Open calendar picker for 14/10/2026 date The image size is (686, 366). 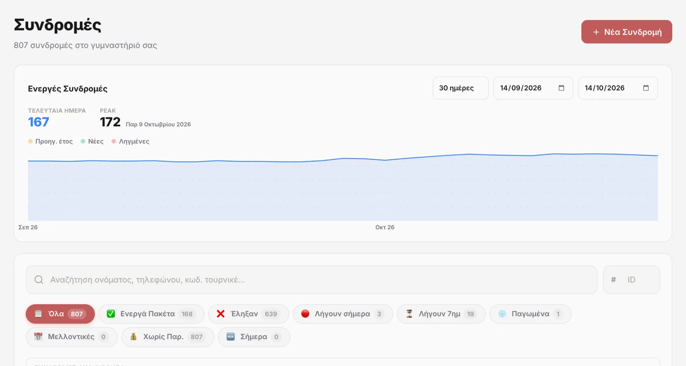click(x=646, y=88)
